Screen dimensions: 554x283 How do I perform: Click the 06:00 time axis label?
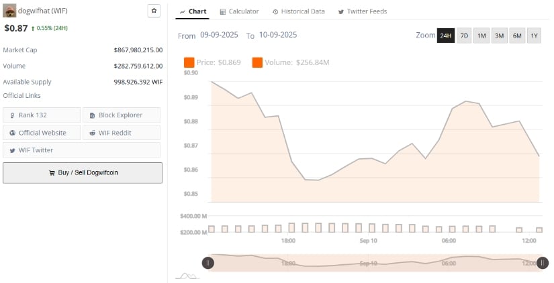[x=449, y=241]
